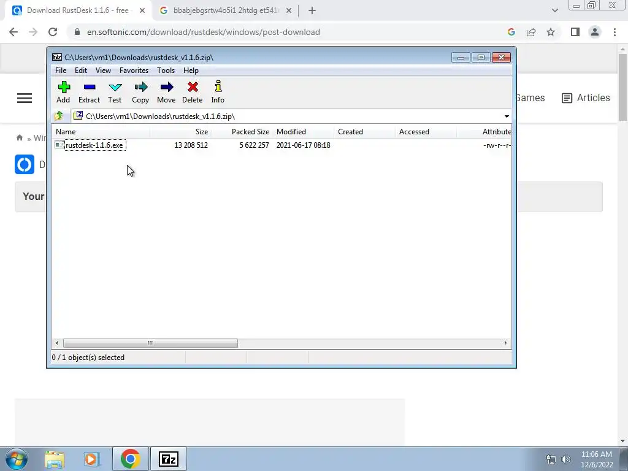Click the share page icon in the address bar
The height and width of the screenshot is (471, 628).
coord(531,32)
